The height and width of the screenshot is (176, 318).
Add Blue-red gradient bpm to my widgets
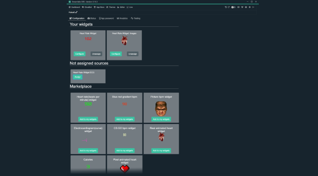[x=125, y=119]
